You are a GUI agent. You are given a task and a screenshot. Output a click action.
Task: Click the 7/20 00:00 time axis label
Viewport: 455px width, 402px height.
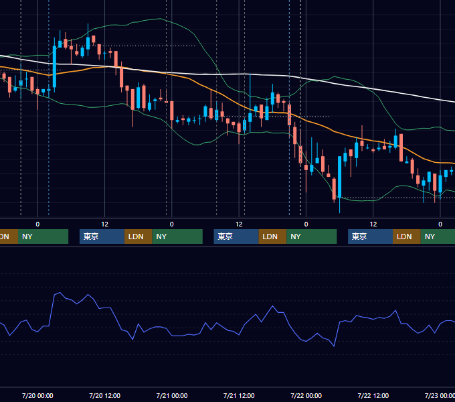[x=37, y=395]
